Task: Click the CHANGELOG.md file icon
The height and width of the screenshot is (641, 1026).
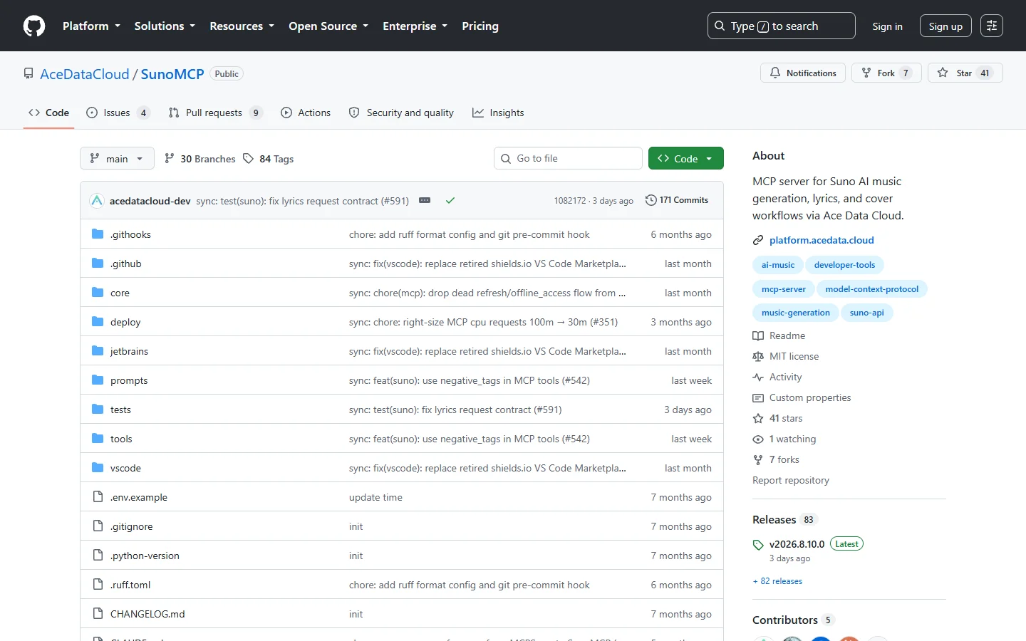Action: coord(98,614)
